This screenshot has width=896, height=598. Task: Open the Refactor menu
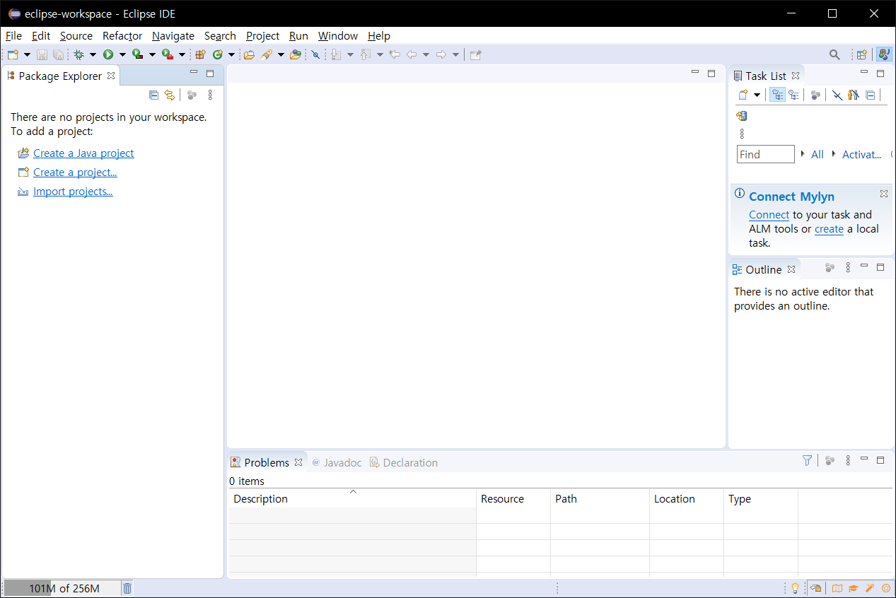coord(122,35)
